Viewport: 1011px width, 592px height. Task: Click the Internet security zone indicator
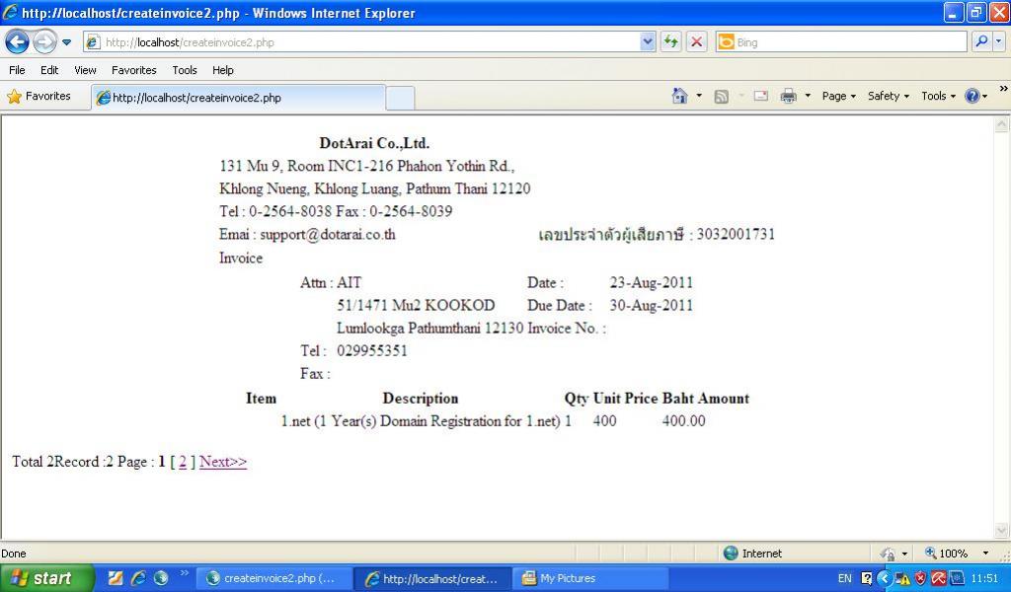753,554
